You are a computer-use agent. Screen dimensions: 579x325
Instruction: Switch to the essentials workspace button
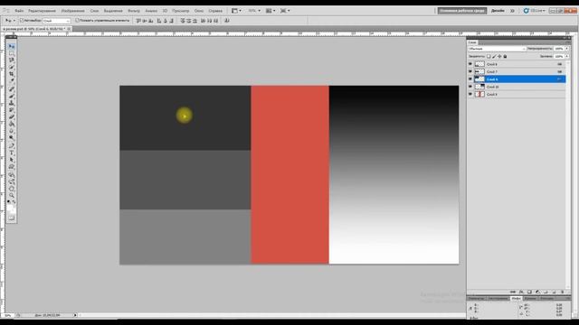click(462, 11)
